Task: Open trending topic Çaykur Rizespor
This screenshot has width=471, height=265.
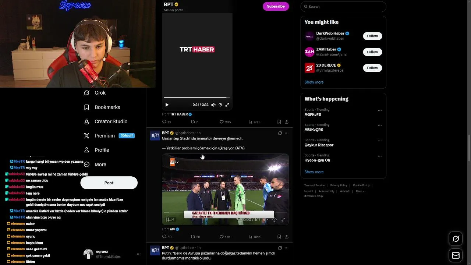Action: [319, 145]
